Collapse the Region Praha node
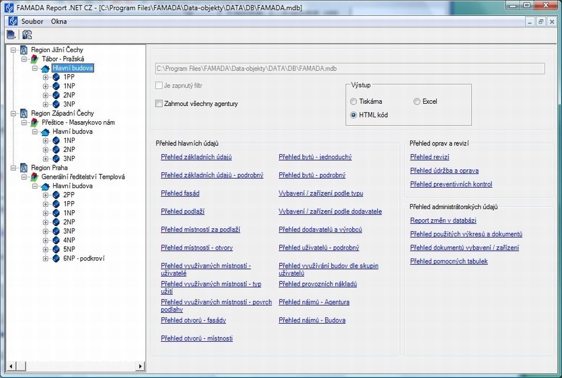The image size is (562, 378). click(13, 168)
